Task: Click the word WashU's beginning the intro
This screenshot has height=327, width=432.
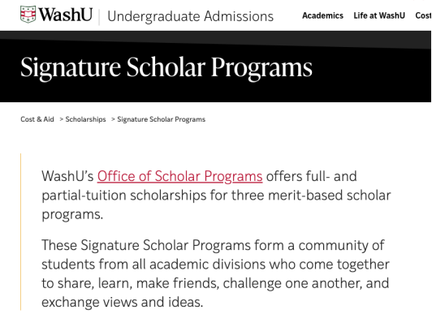Action: tap(67, 176)
